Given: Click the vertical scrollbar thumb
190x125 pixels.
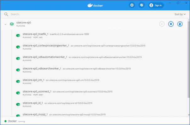Looking at the screenshot, I should point(188,60).
